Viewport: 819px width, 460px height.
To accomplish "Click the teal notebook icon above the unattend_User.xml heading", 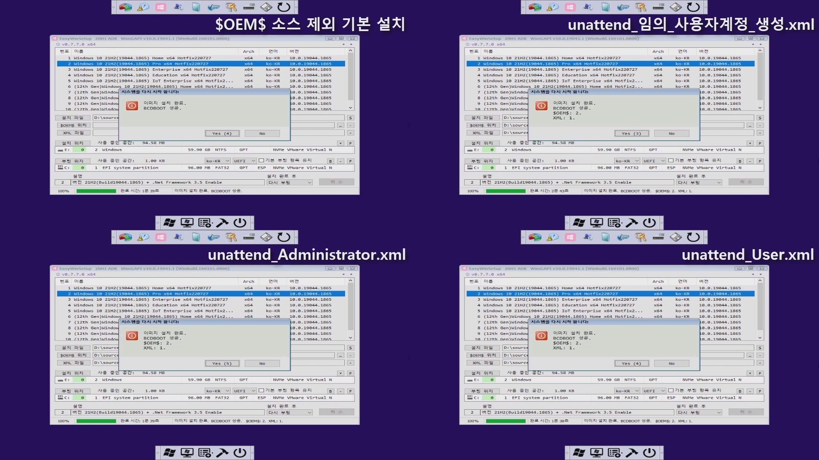I will (605, 237).
